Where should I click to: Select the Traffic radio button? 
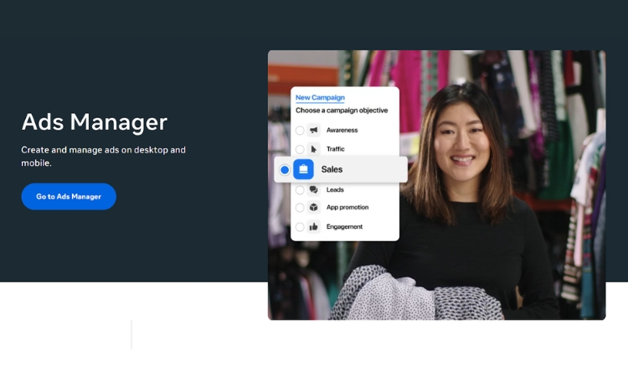click(300, 149)
